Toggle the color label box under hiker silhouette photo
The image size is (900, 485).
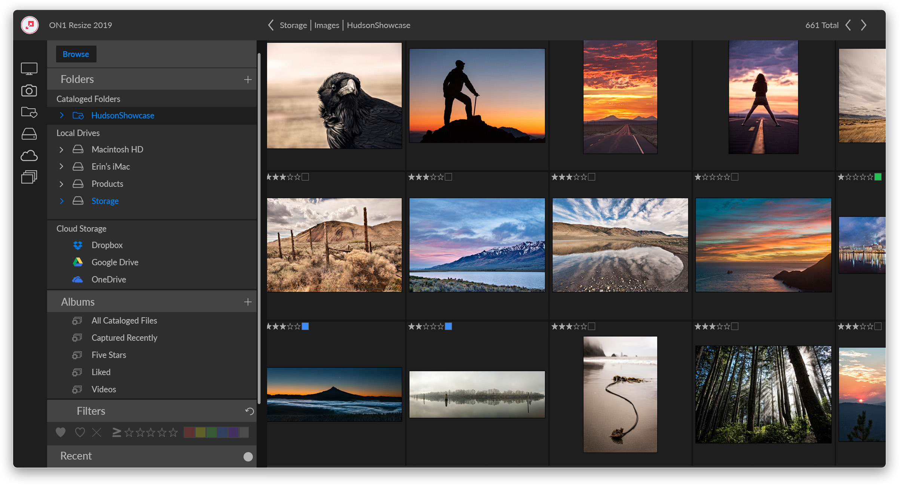(x=449, y=177)
